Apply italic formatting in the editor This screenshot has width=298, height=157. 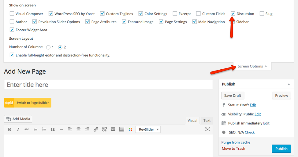[18, 129]
